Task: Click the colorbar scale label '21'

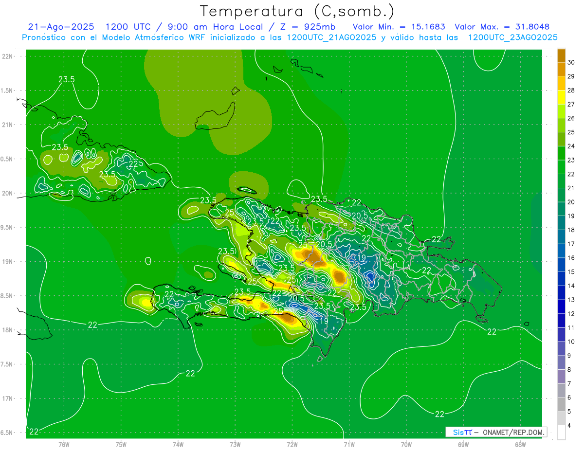Action: 571,188
